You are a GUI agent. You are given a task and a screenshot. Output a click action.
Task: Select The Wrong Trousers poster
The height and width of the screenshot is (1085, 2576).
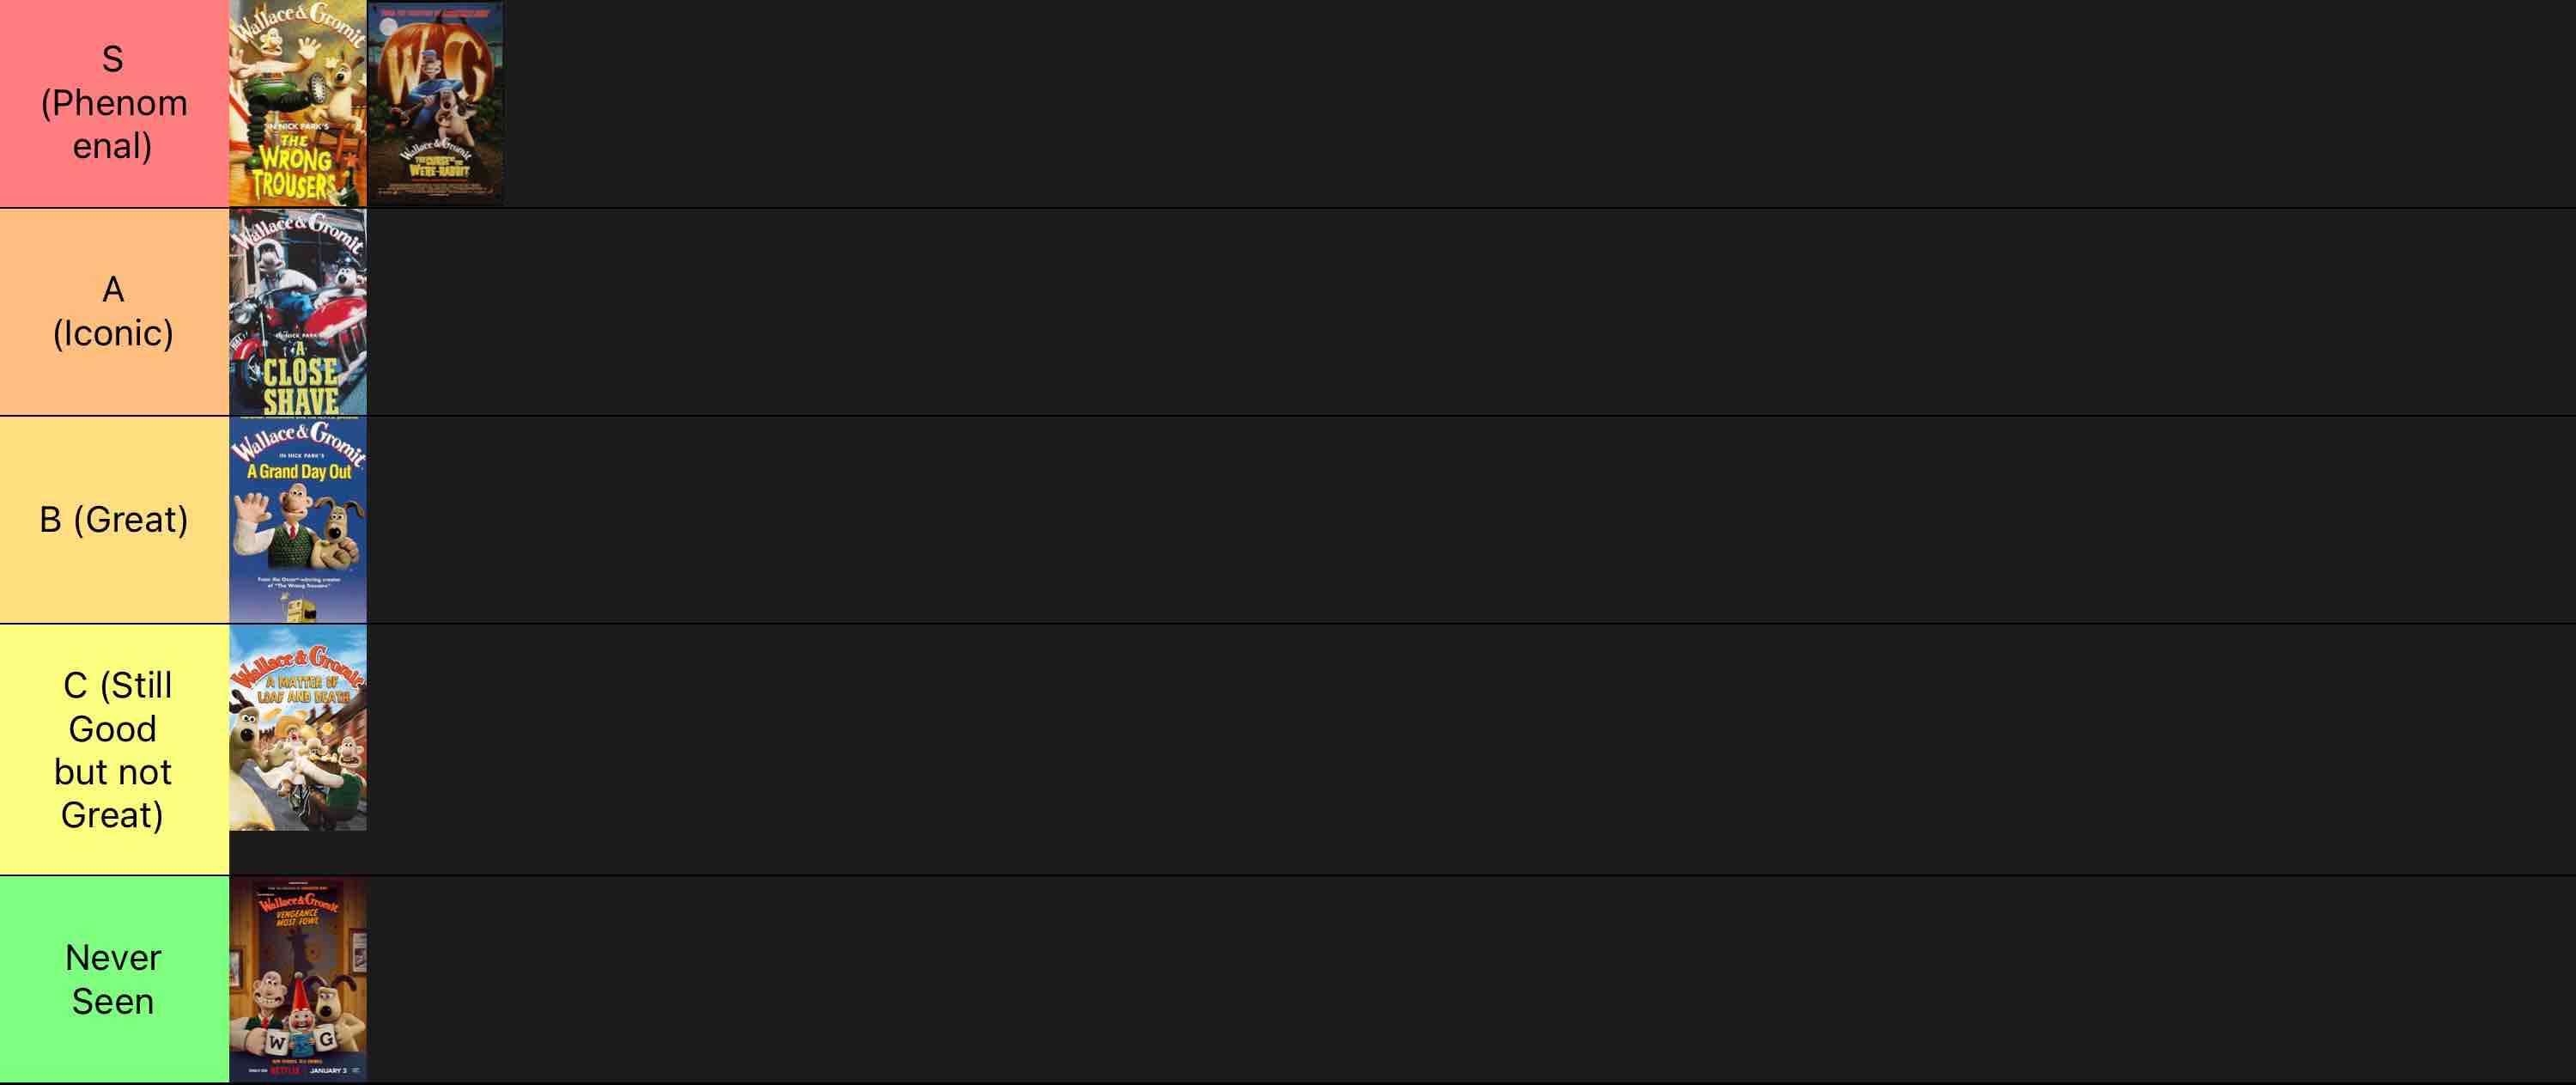point(298,103)
